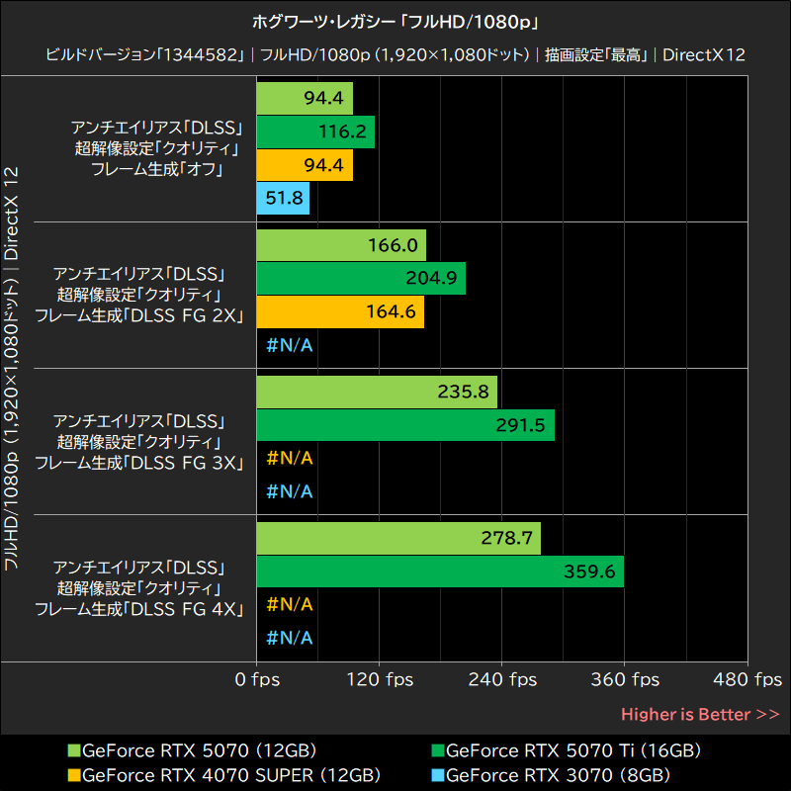Viewport: 791px width, 791px height.
Task: Click the group label ending 'DLSS FG 2X'
Action: coord(139,295)
